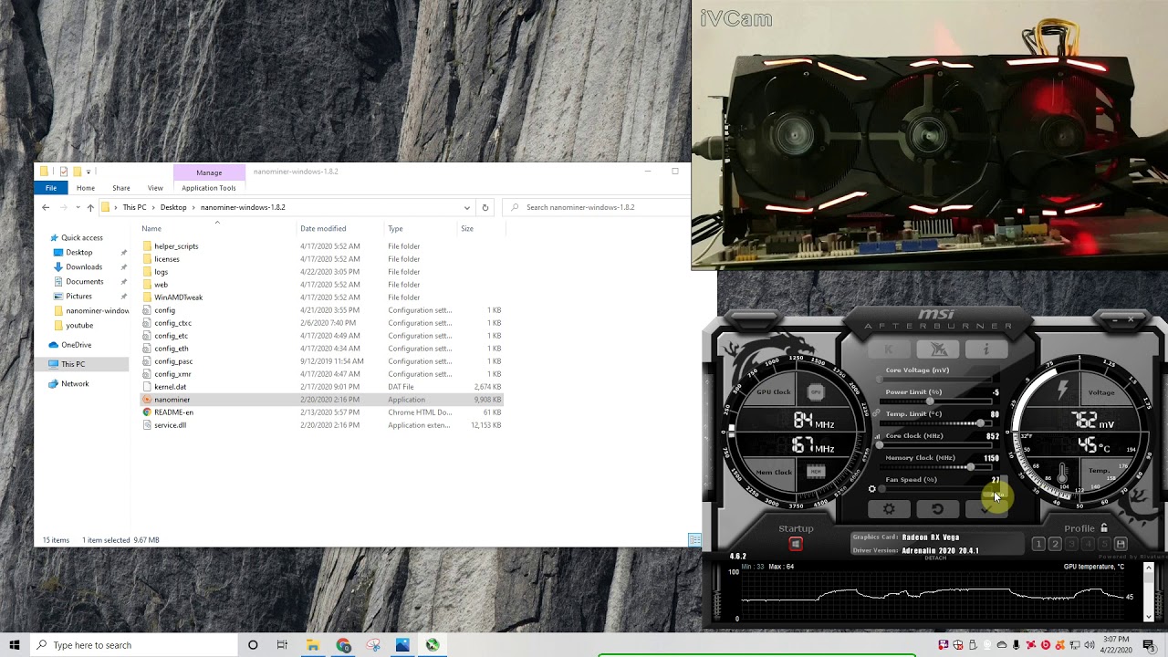Screen dimensions: 1168x657
Task: Open Downloads in the navigation pane
Action: coord(84,266)
